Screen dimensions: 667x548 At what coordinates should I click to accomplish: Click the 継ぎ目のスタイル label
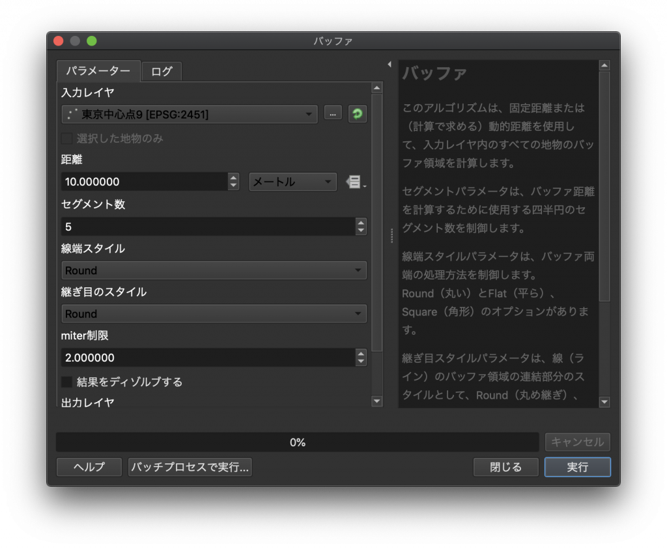(104, 292)
